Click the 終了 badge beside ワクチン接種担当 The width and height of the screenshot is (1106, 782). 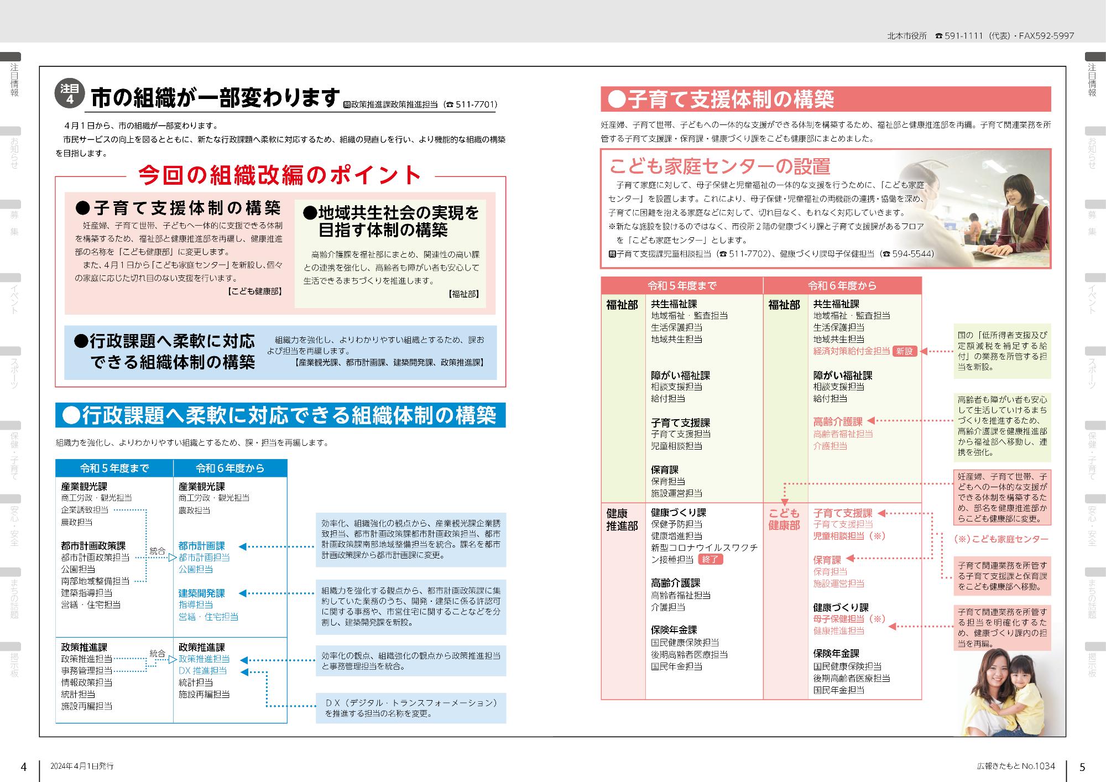point(710,559)
